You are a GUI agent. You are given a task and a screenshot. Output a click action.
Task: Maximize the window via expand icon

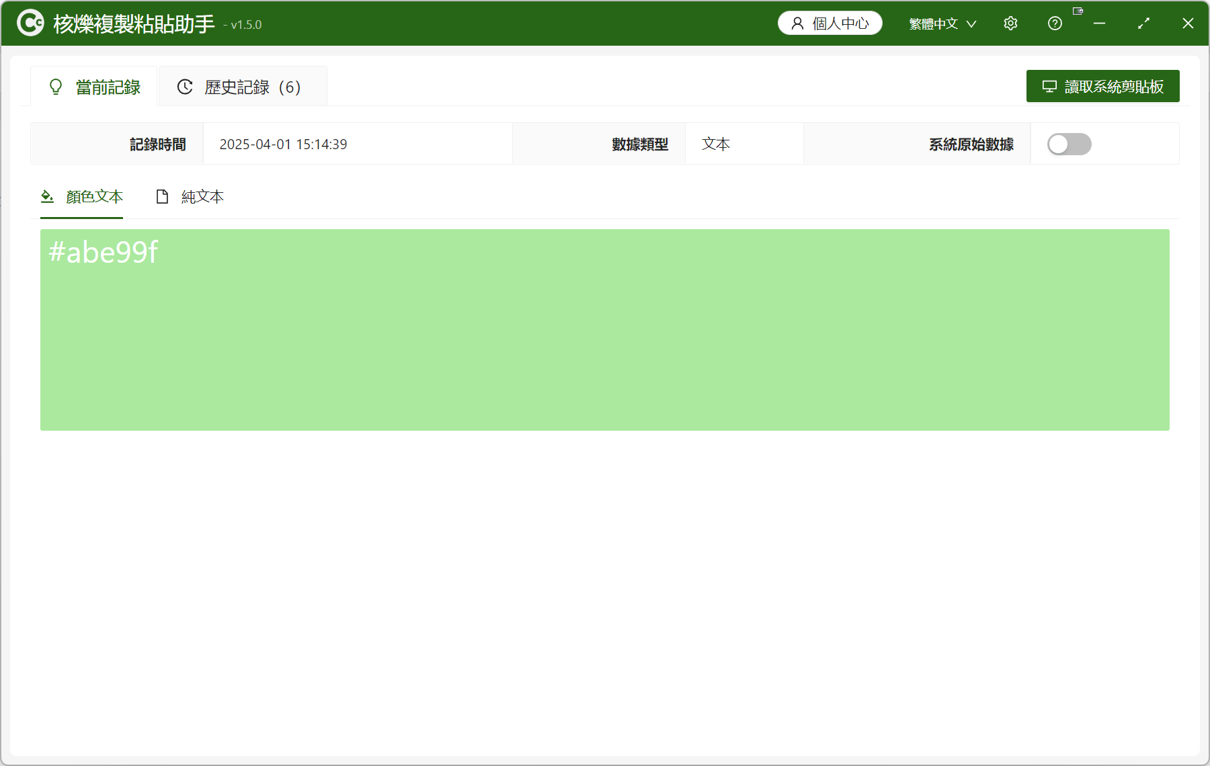(x=1143, y=24)
